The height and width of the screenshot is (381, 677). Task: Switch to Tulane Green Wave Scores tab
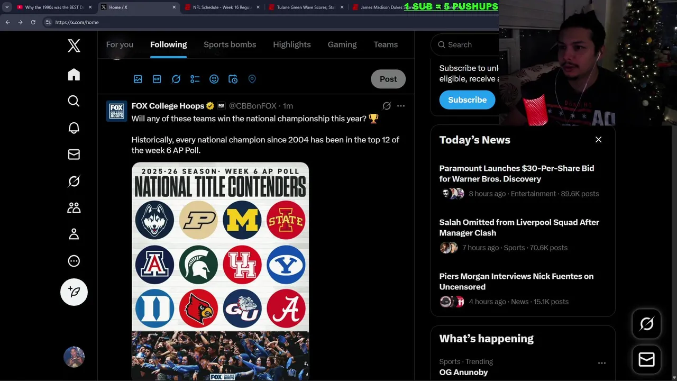point(306,7)
